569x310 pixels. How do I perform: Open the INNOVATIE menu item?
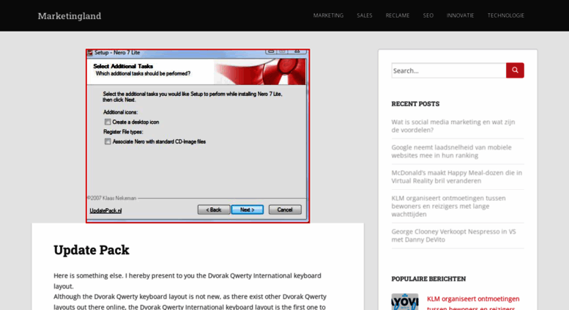(460, 15)
